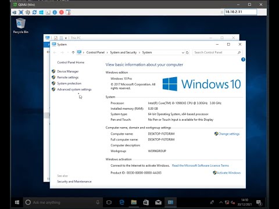279x209 pixels.
Task: Go to Control Panel Home
Action: click(x=71, y=62)
